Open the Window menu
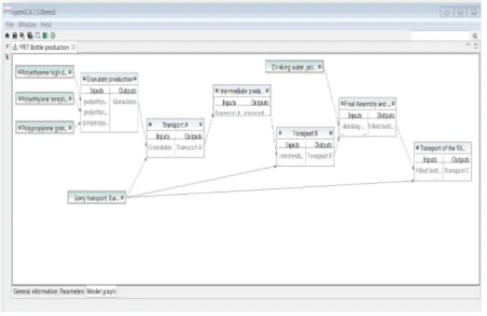Screen dimensions: 487x316 (x=27, y=25)
